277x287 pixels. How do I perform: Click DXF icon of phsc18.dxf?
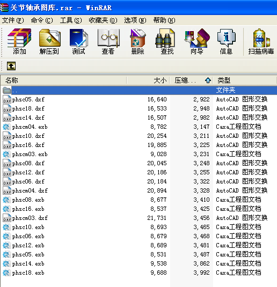click(x=7, y=108)
